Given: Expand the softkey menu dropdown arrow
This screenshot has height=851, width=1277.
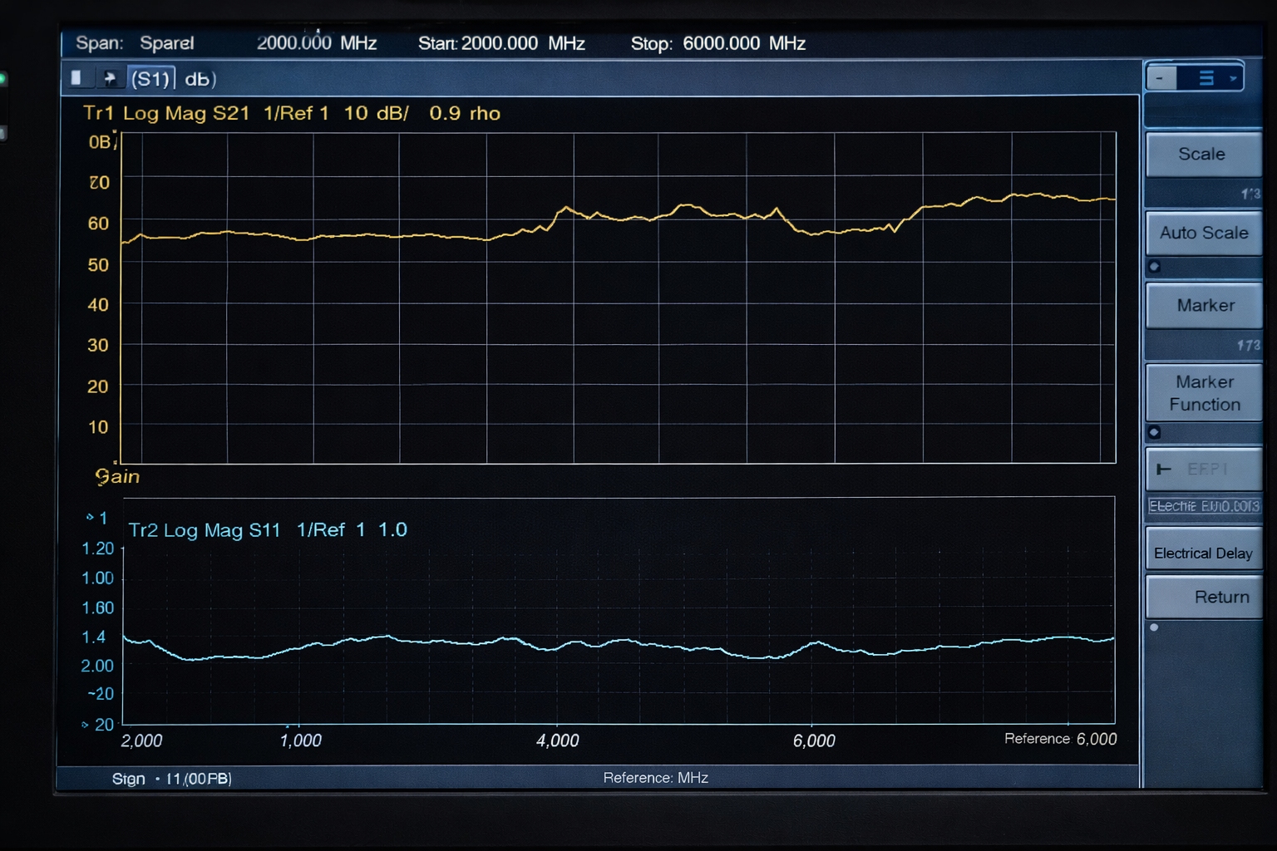Looking at the screenshot, I should pyautogui.click(x=1233, y=79).
